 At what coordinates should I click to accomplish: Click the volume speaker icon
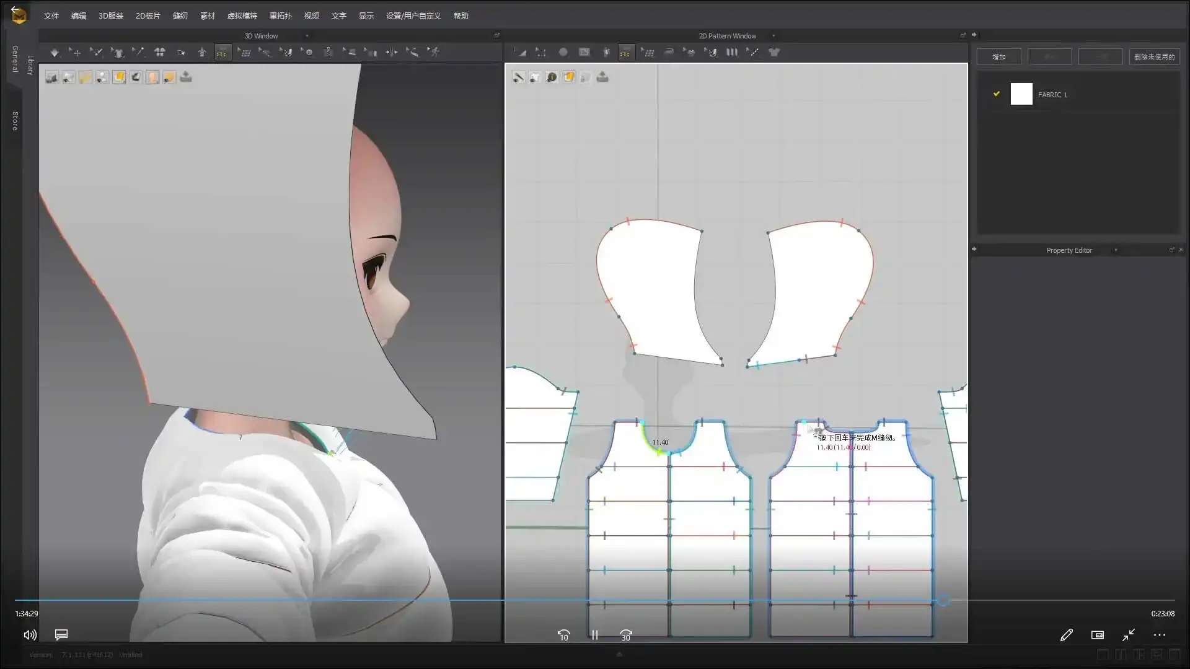click(29, 635)
